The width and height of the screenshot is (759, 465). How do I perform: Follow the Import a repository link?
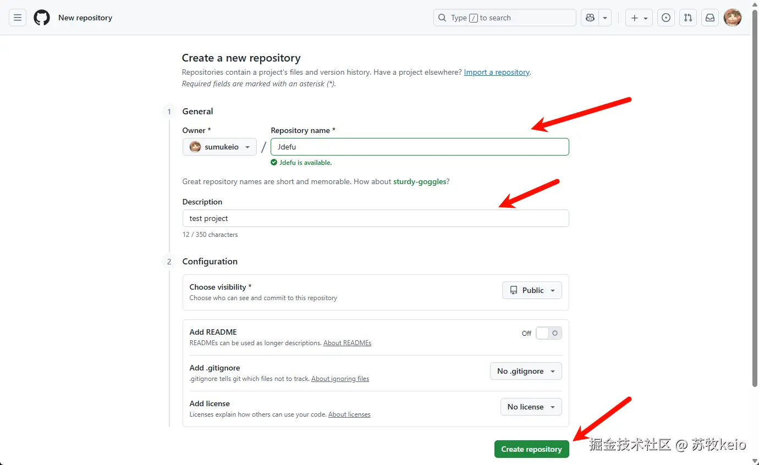click(497, 72)
